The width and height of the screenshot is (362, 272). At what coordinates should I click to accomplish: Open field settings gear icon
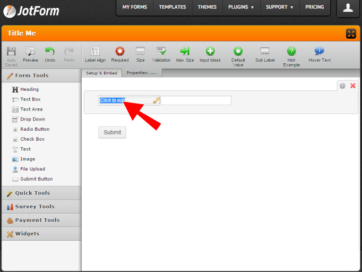tap(342, 86)
